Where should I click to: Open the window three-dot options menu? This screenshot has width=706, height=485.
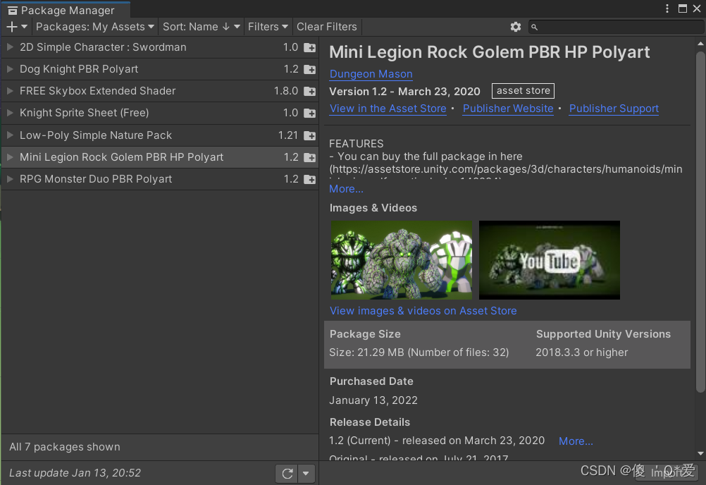(667, 8)
